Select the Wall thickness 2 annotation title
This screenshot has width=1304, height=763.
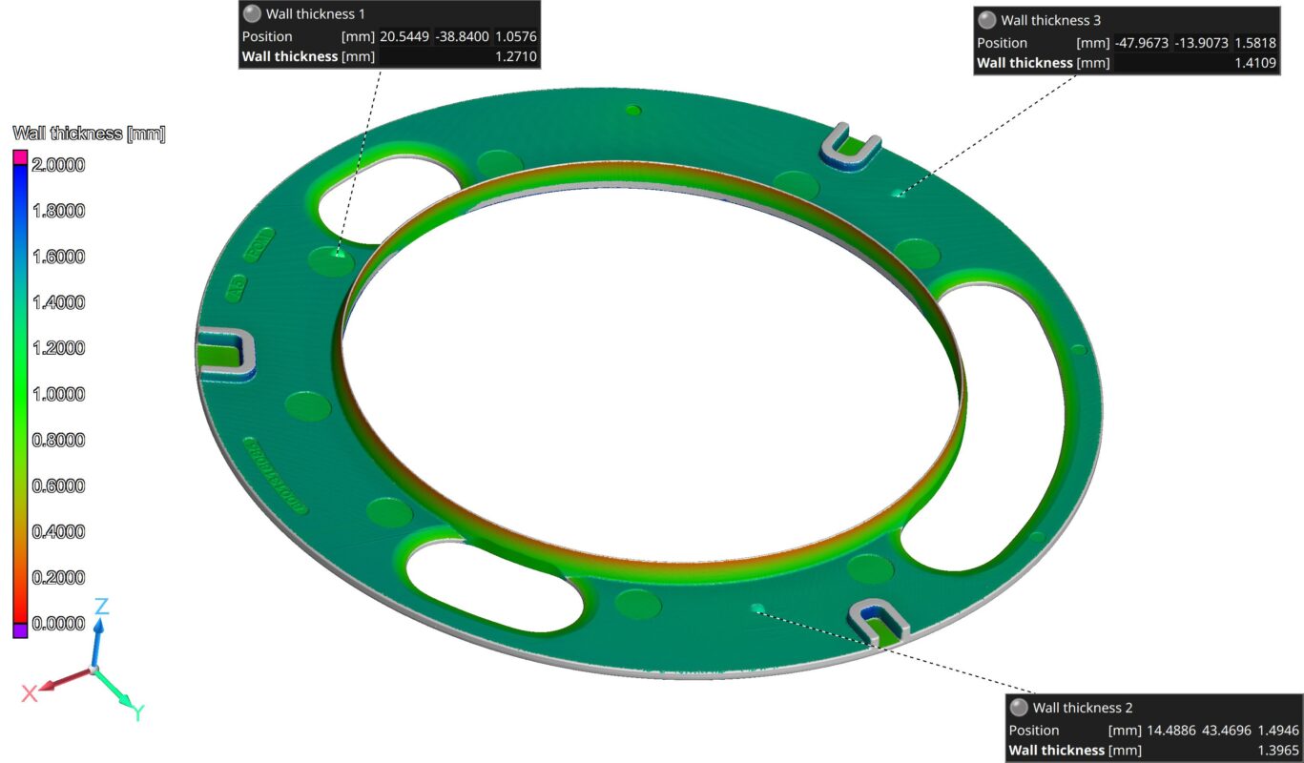coord(1083,708)
